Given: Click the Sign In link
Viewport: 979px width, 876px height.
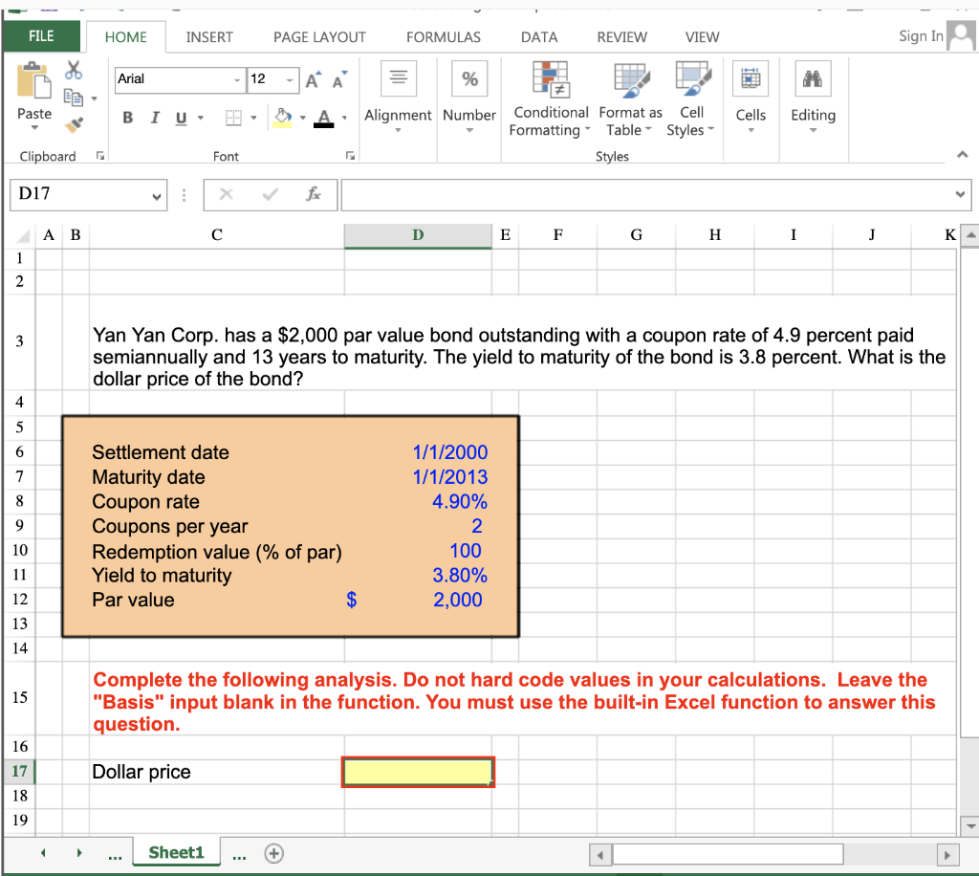Looking at the screenshot, I should point(919,35).
